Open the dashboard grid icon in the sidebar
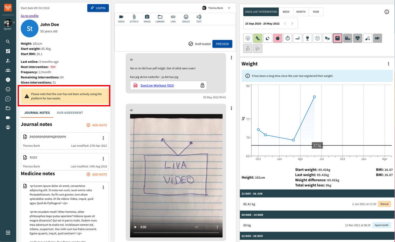The width and height of the screenshot is (395, 242). pyautogui.click(x=8, y=51)
